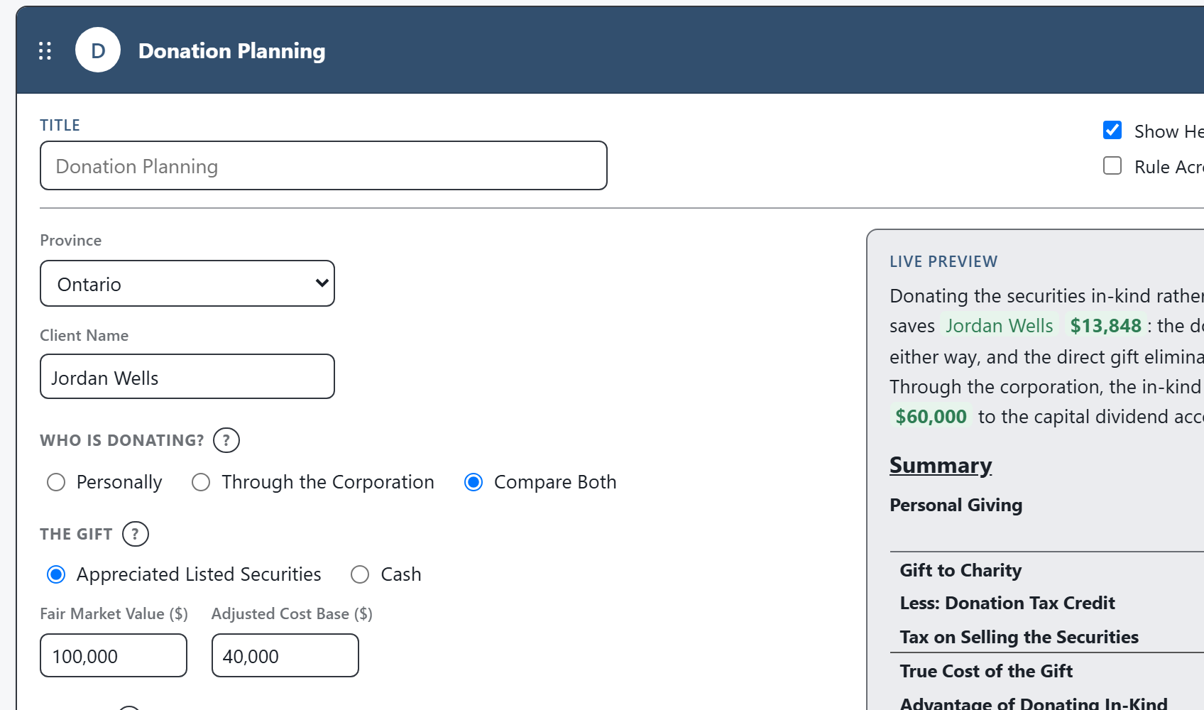Click Jordan Wells highlighted name in preview
This screenshot has width=1204, height=710.
[999, 326]
